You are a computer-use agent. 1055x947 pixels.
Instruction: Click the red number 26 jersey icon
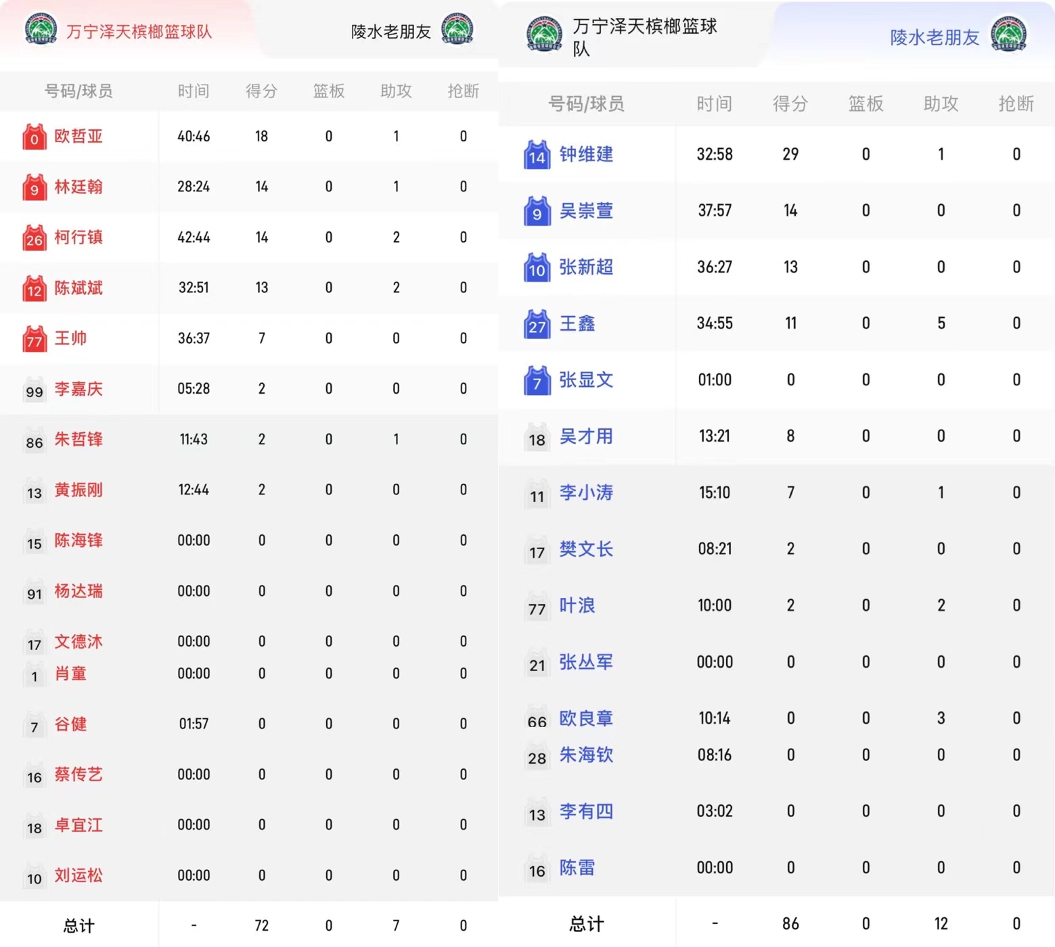pyautogui.click(x=34, y=238)
